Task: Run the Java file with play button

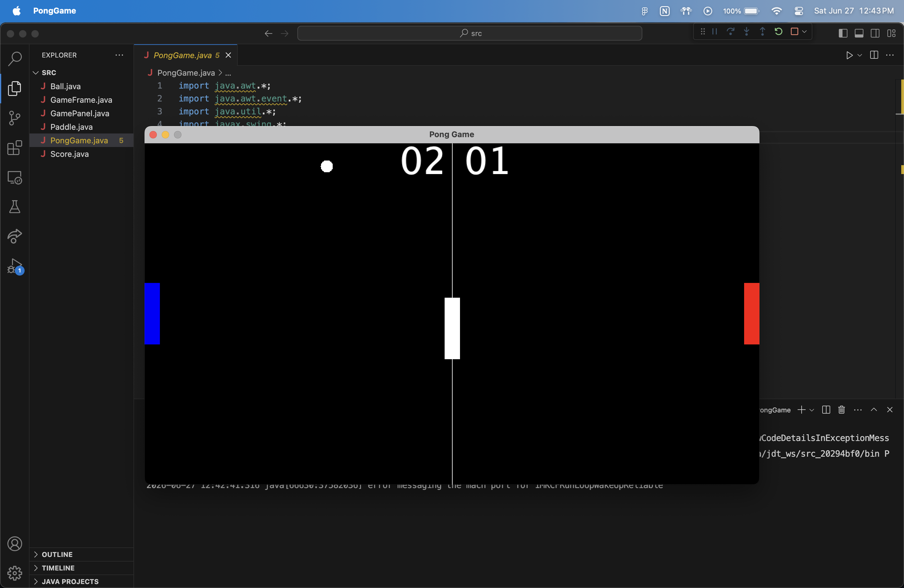Action: [849, 55]
